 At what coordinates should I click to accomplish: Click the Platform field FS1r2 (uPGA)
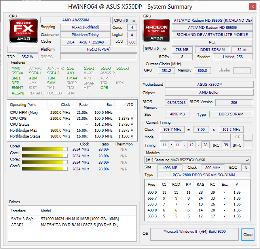pyautogui.click(x=99, y=49)
